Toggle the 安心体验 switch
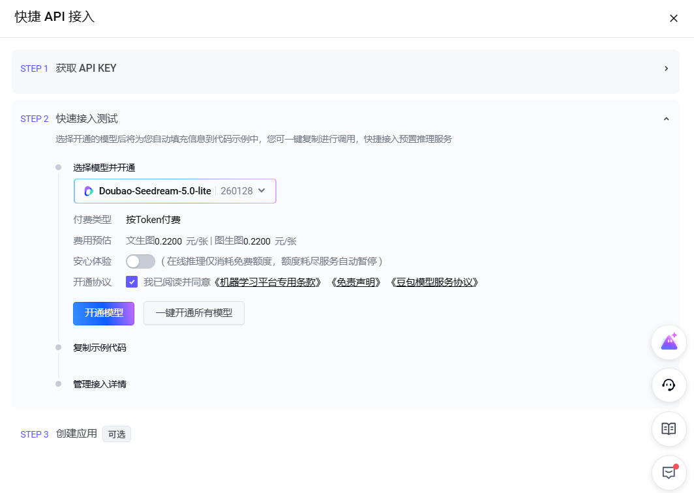Viewport: 694px width, 493px height. 140,261
